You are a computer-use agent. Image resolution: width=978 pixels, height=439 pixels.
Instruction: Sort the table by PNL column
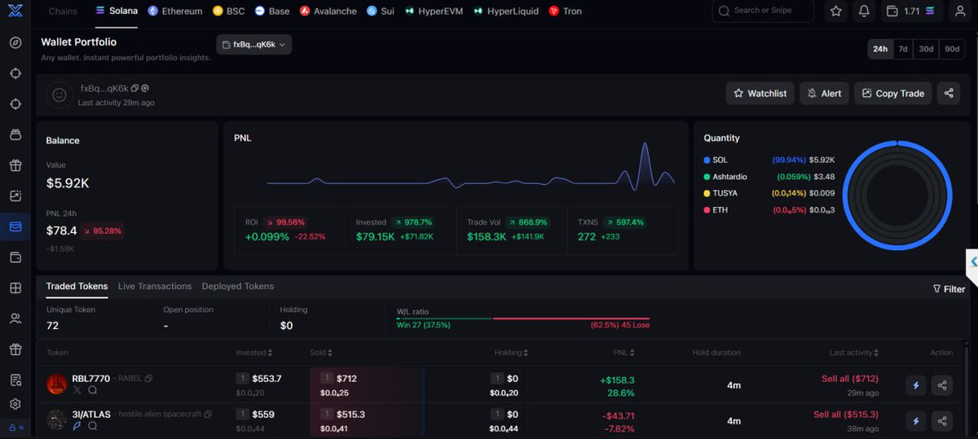[625, 353]
